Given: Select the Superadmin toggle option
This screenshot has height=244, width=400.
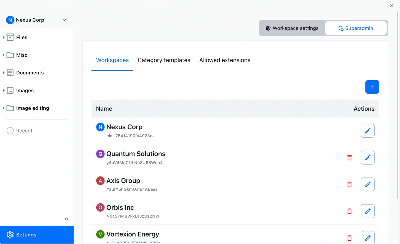Looking at the screenshot, I should pyautogui.click(x=356, y=28).
